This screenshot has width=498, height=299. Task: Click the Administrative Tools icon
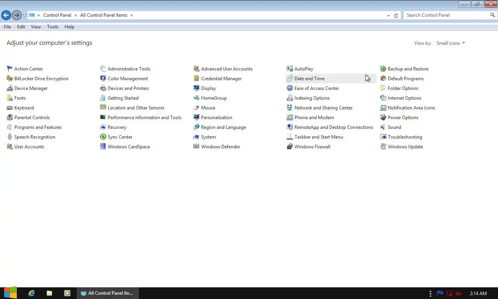[x=103, y=69]
